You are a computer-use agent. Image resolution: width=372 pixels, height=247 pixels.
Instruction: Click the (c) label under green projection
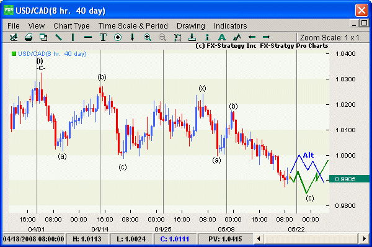pyautogui.click(x=310, y=198)
